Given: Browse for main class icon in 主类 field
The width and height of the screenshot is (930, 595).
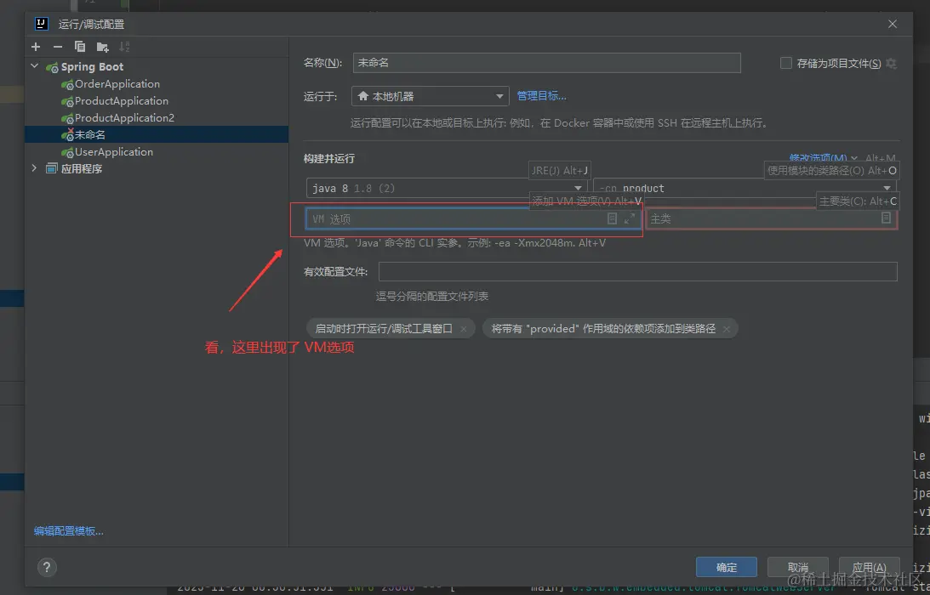Looking at the screenshot, I should click(886, 218).
